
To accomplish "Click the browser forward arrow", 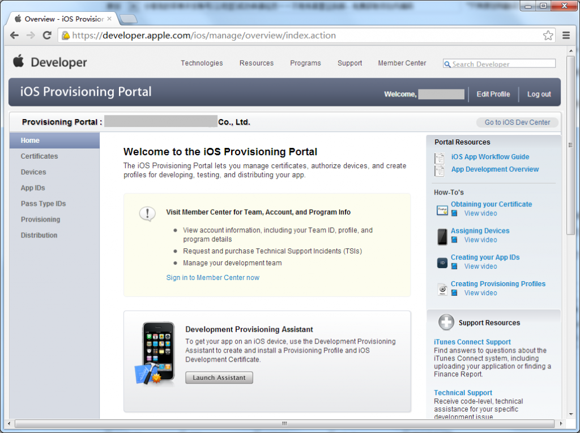I will click(x=31, y=36).
